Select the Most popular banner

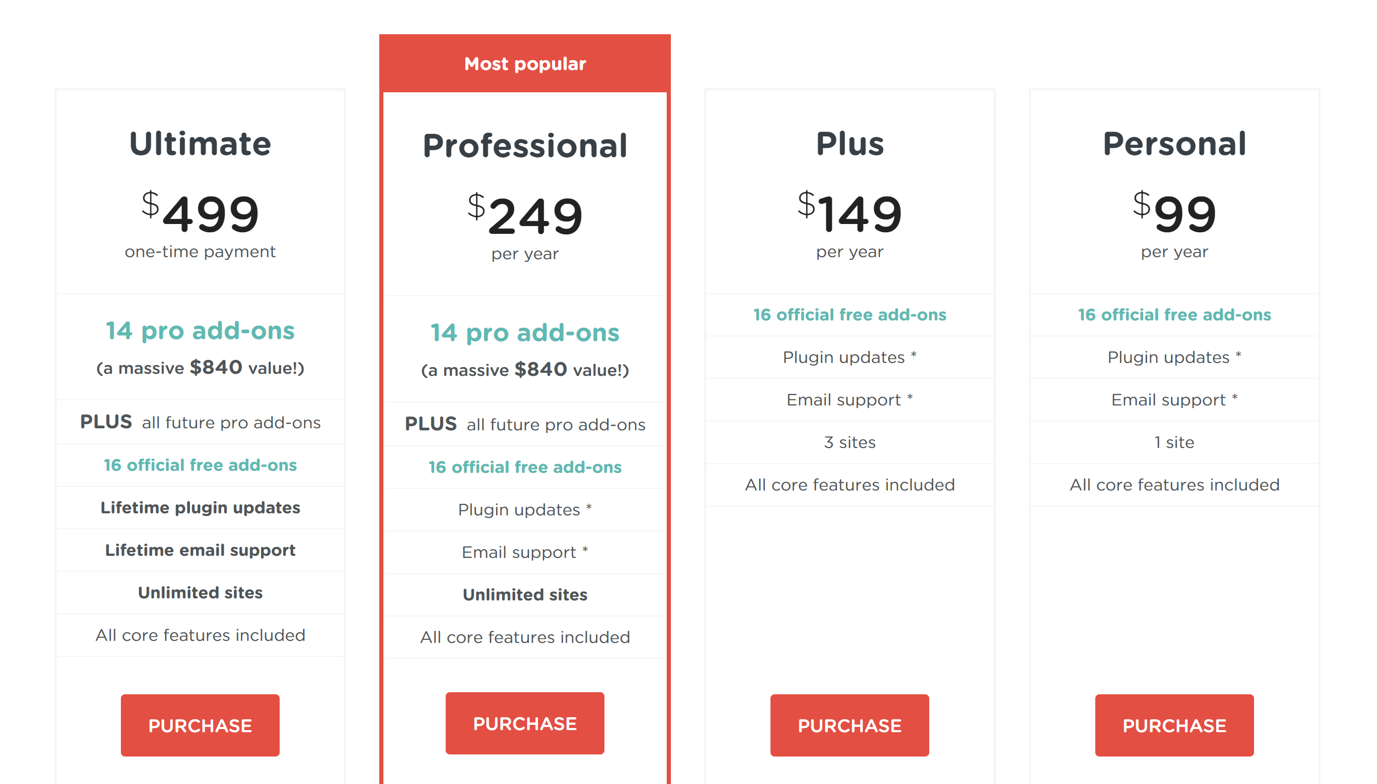525,63
